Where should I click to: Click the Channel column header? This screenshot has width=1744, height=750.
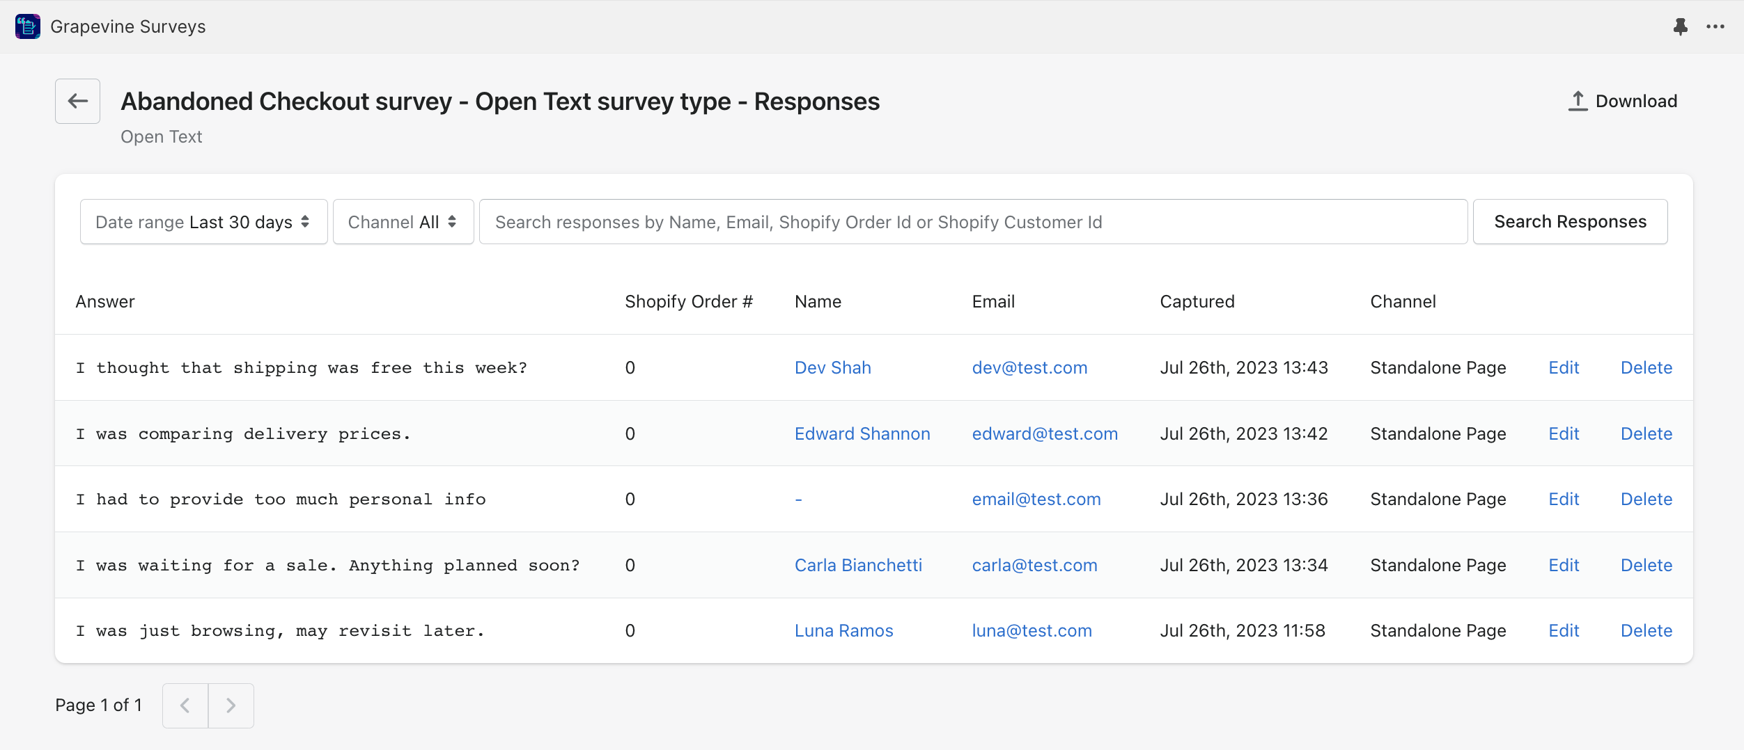1403,301
